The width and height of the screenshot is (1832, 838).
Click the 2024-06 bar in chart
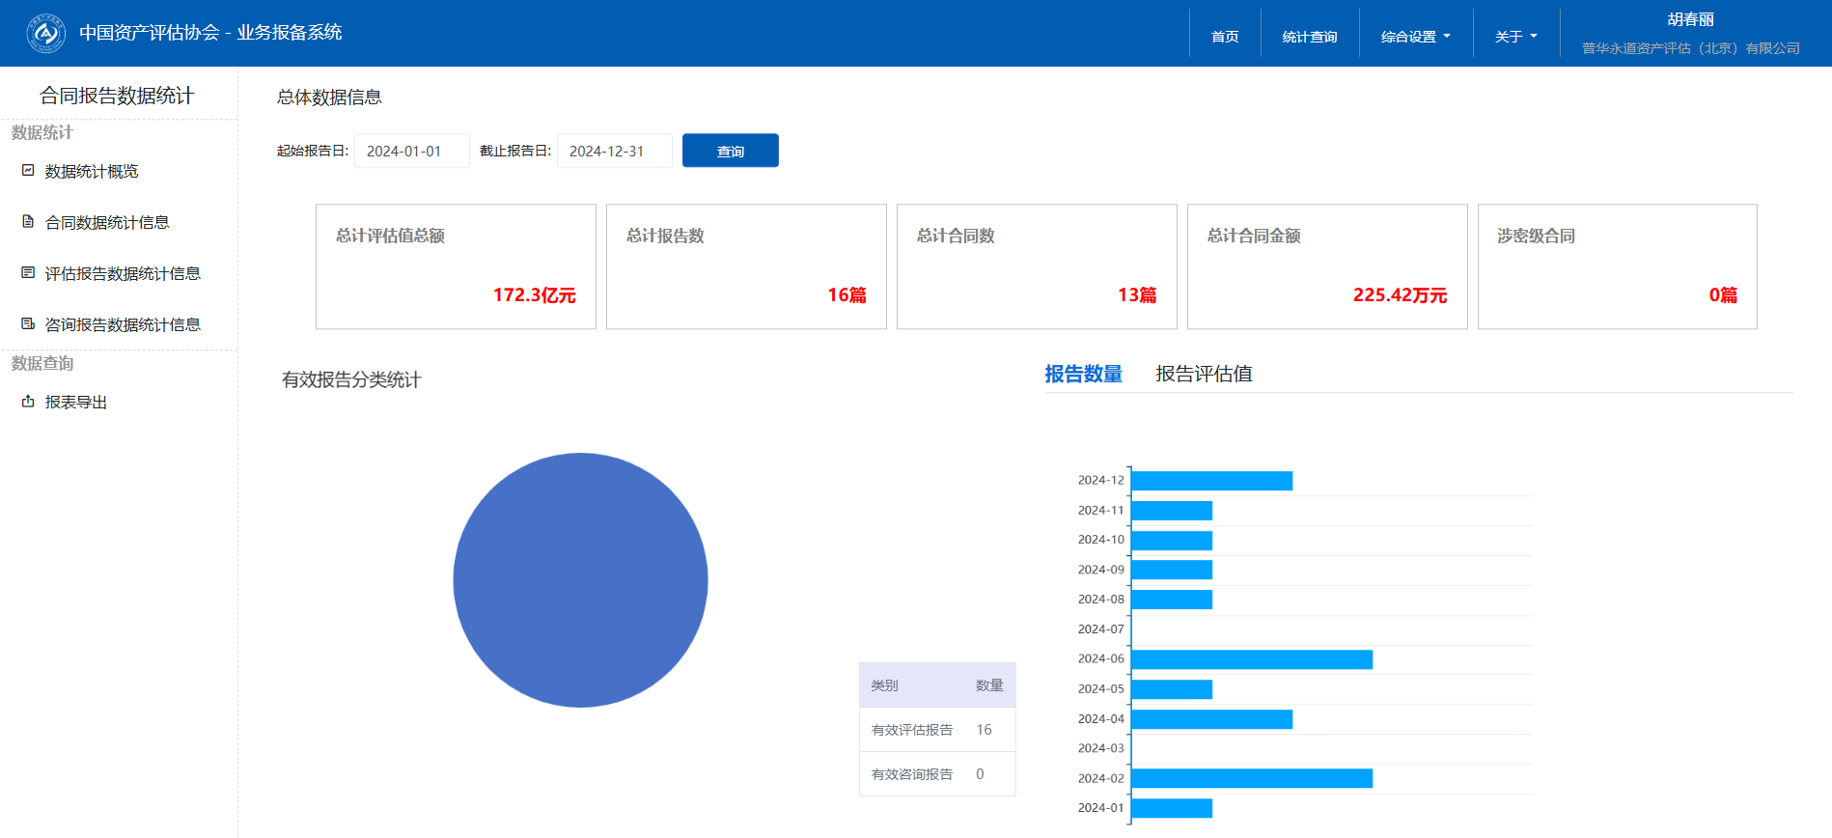point(1251,659)
